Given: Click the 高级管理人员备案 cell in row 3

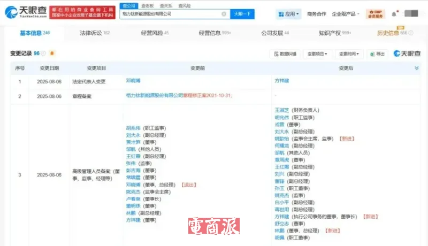Looking at the screenshot, I should tap(96, 175).
